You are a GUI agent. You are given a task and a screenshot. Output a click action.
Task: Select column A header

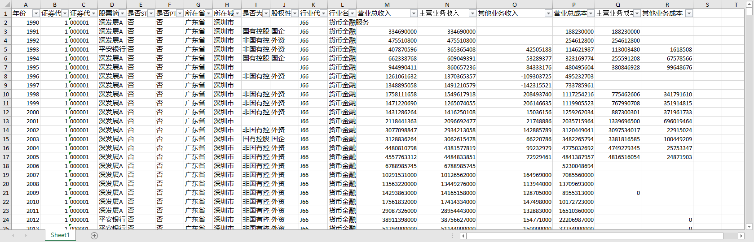26,4
